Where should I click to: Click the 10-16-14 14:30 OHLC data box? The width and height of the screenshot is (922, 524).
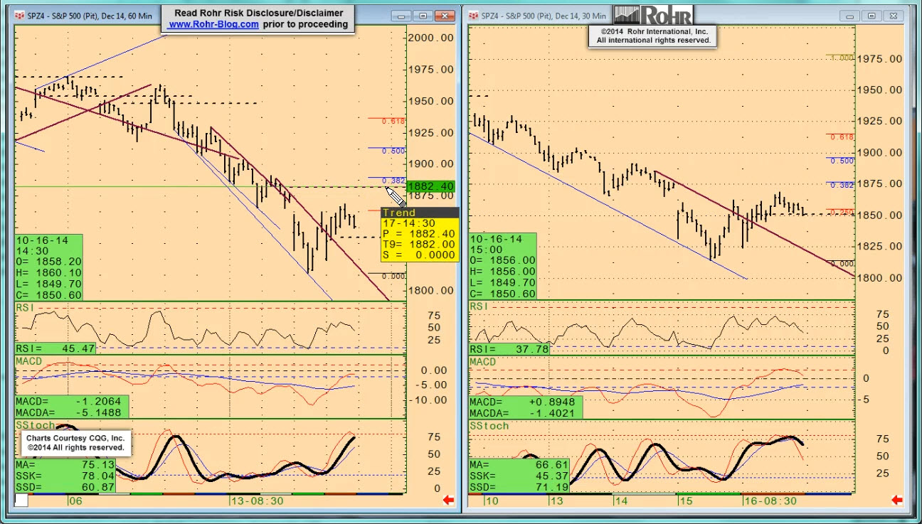coord(49,267)
